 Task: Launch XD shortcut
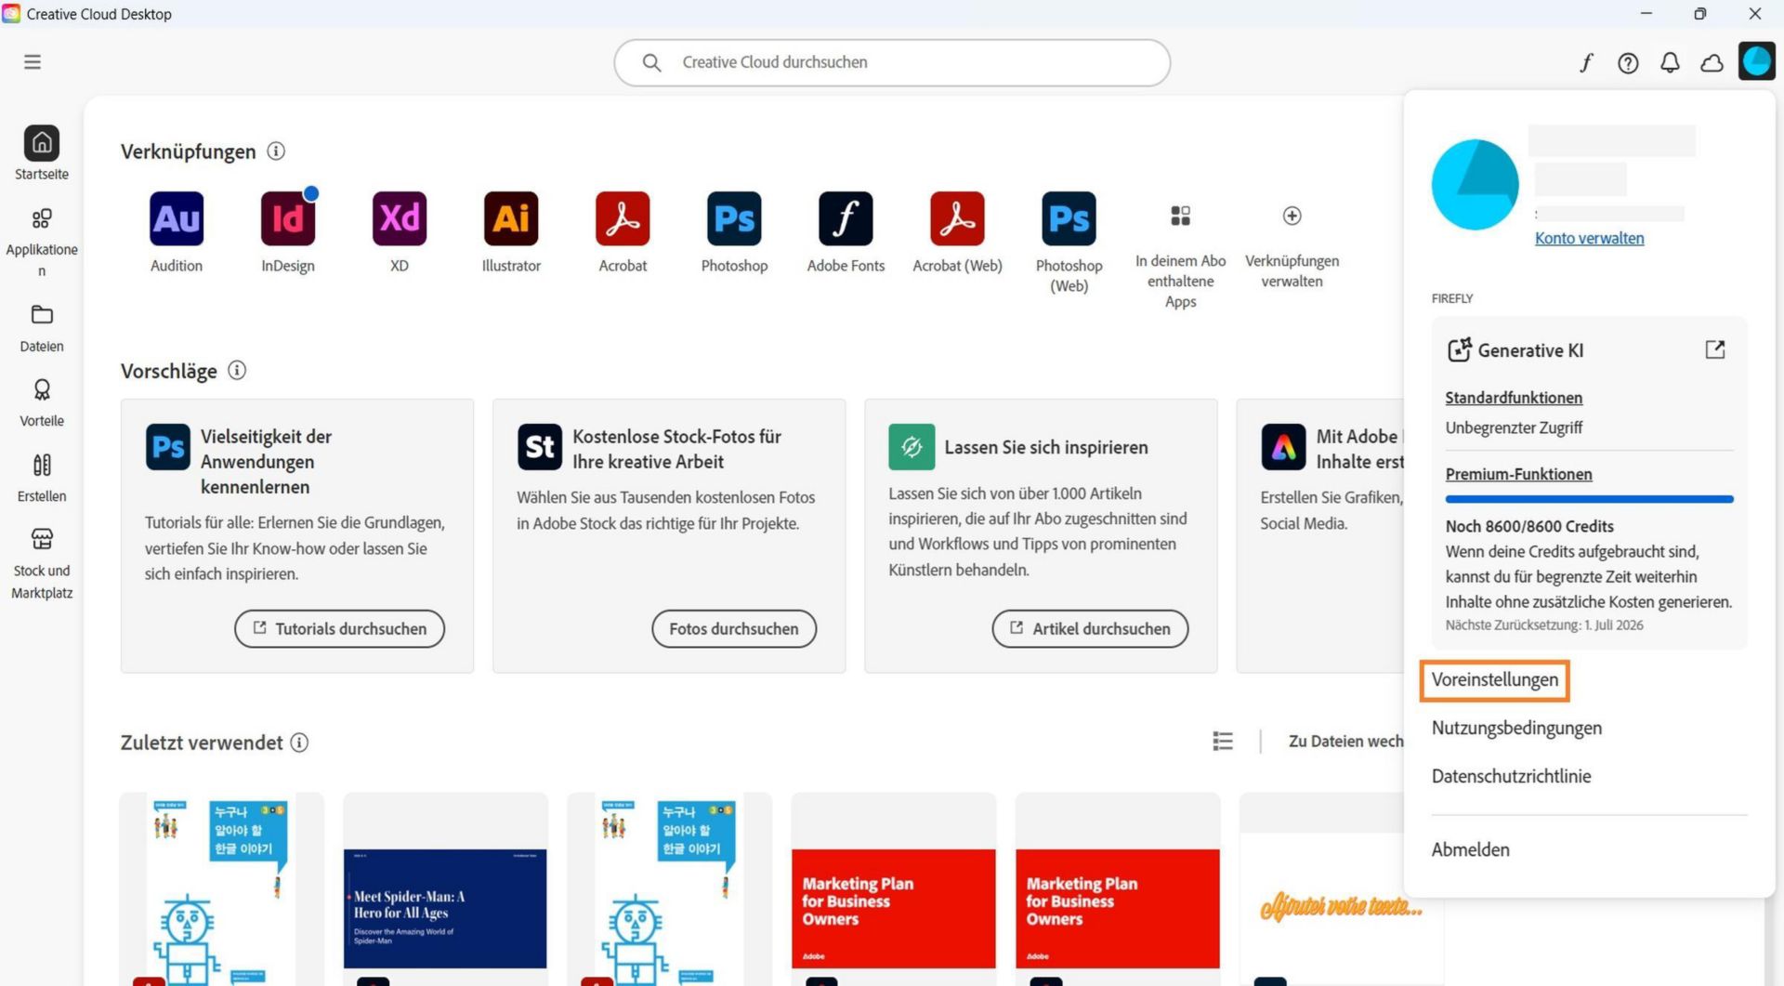coord(400,219)
